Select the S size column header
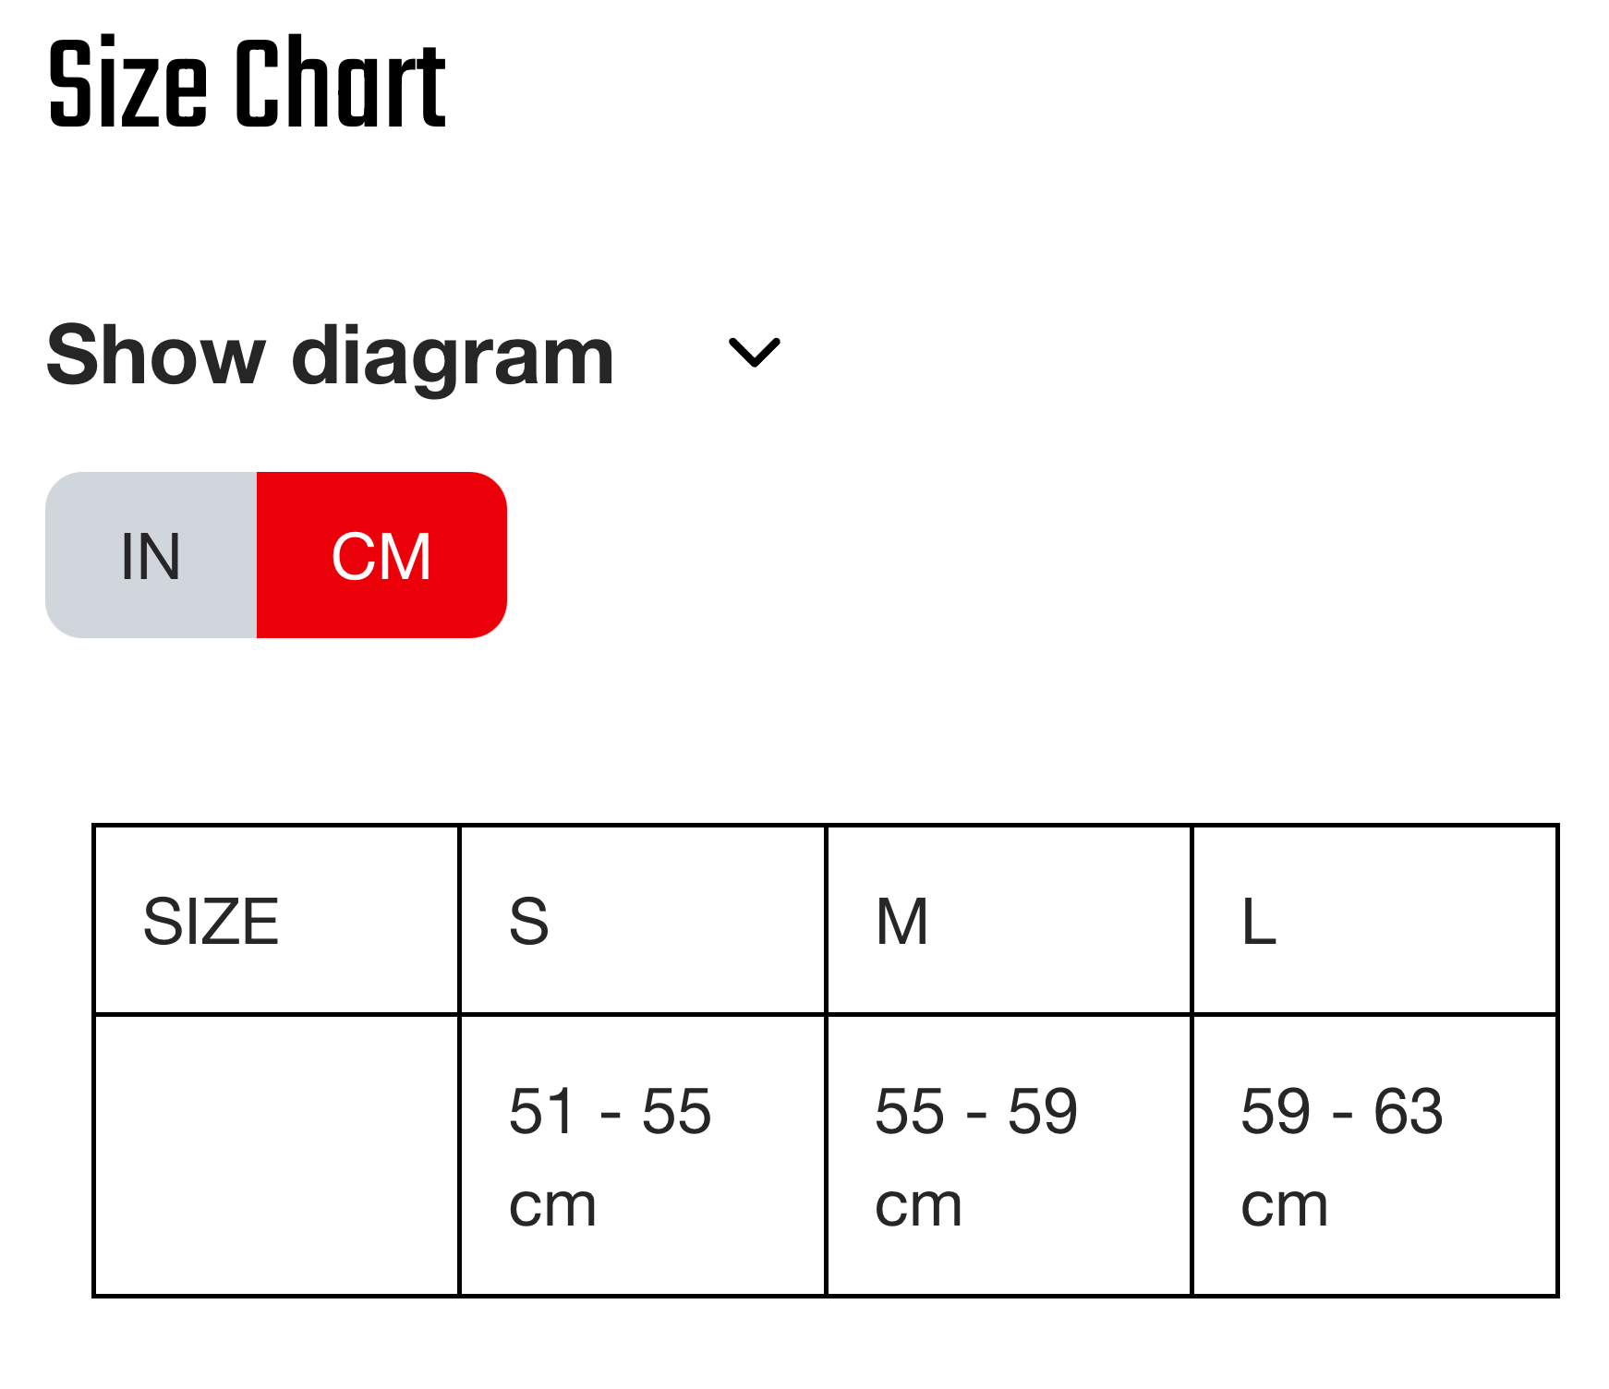This screenshot has height=1389, width=1609. [529, 922]
